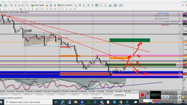Click the zoom in magnifier icon
This screenshot has width=187, height=105.
89,5
